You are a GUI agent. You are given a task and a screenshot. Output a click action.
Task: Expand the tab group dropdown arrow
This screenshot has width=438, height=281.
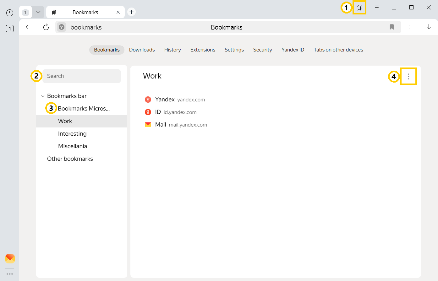(38, 12)
